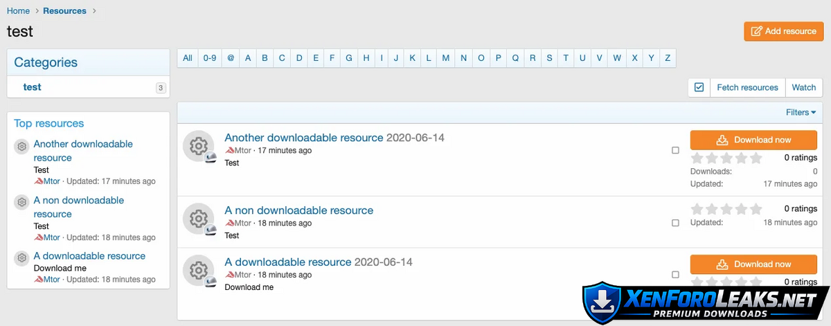Click the 'Fetch resources' button
The width and height of the screenshot is (831, 326).
coord(747,87)
